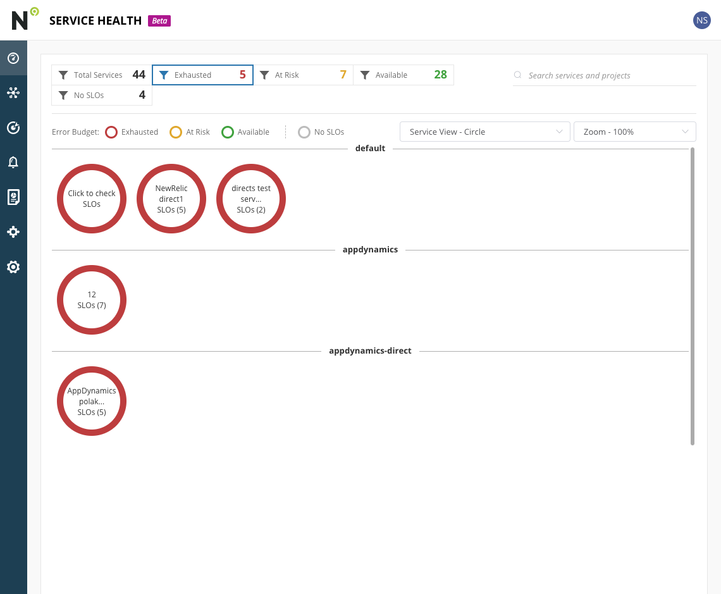The image size is (721, 594).
Task: Open the 'AppDynamics polak...' service circle
Action: pos(92,401)
